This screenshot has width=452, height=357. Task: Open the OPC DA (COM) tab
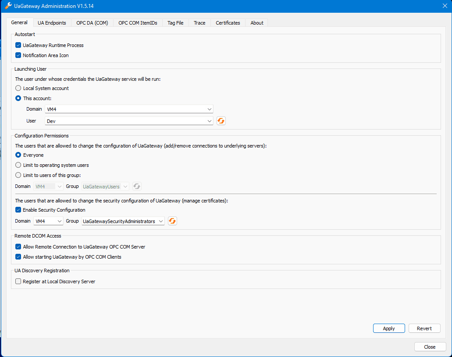[92, 23]
